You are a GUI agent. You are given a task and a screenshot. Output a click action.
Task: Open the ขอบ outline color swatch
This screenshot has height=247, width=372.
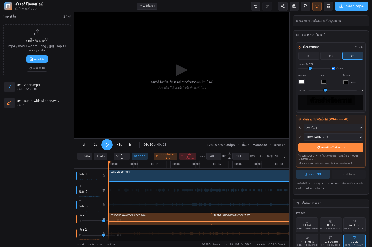(x=324, y=82)
